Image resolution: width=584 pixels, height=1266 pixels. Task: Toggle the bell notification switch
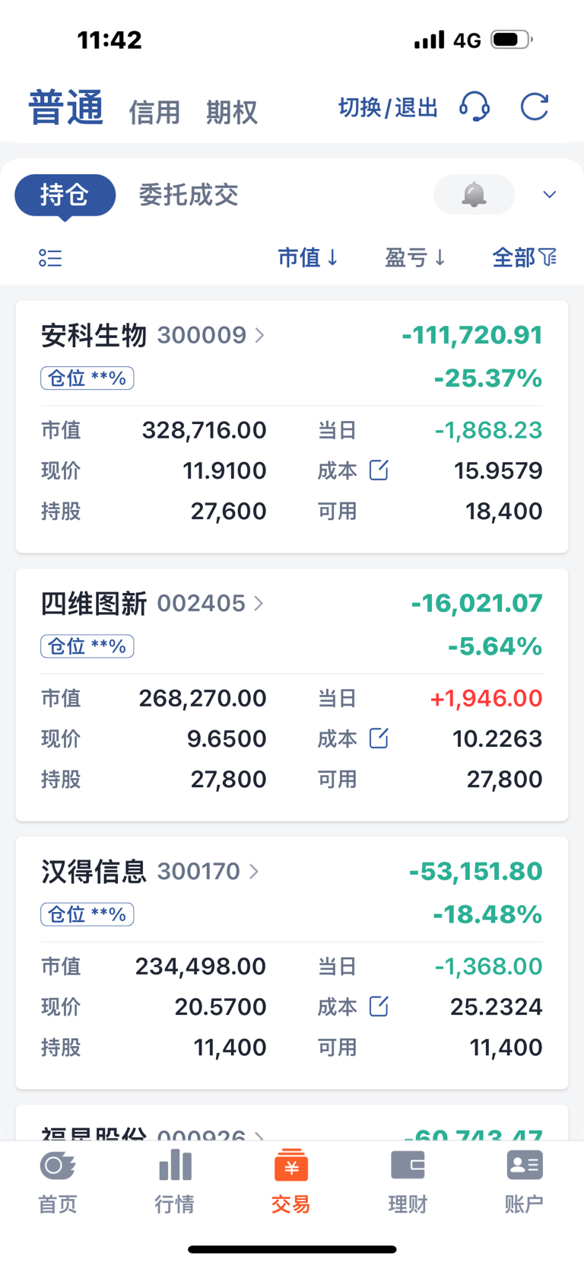474,195
